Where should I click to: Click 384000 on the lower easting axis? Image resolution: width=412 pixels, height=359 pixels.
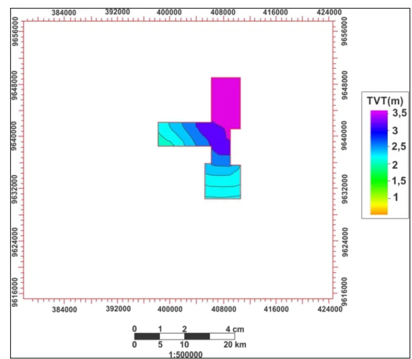[x=65, y=309]
